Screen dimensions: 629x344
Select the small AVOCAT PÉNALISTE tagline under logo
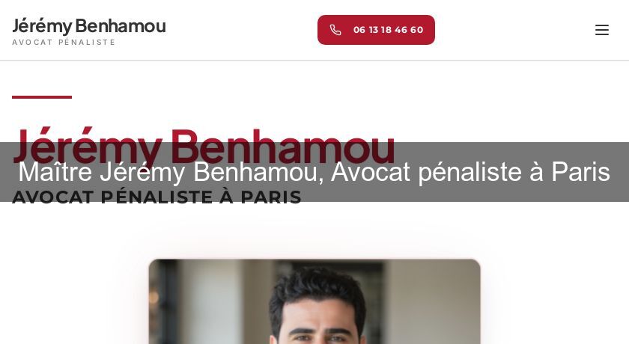point(64,42)
